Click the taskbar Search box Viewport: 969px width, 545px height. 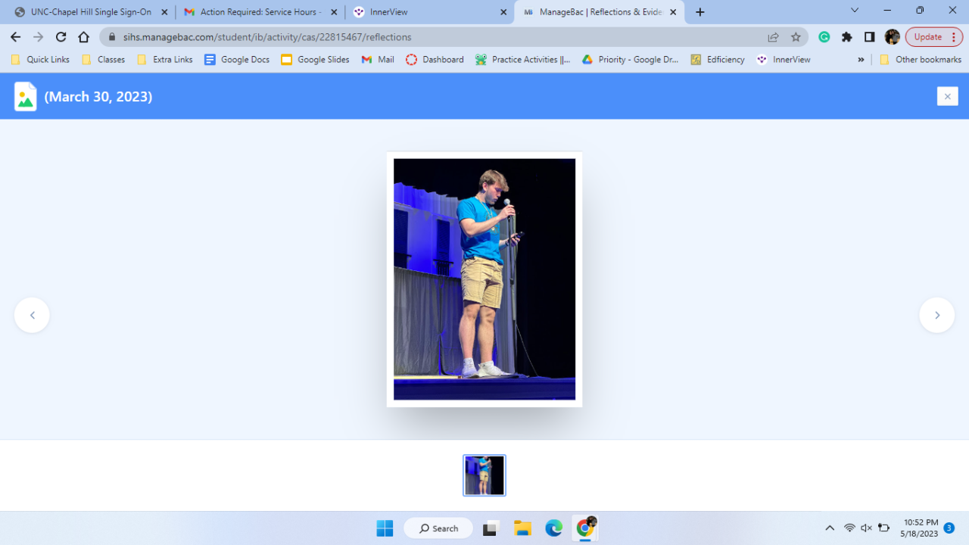tap(438, 528)
